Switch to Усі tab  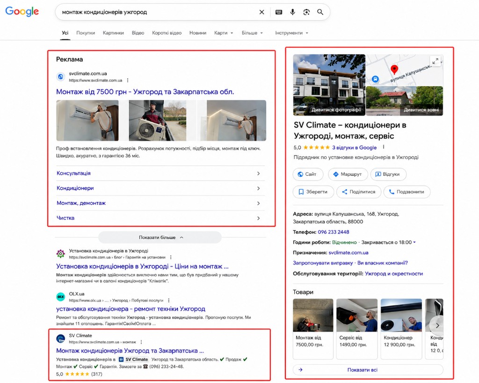65,33
